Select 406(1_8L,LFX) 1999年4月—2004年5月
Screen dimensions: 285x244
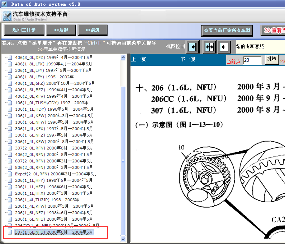click(53, 64)
